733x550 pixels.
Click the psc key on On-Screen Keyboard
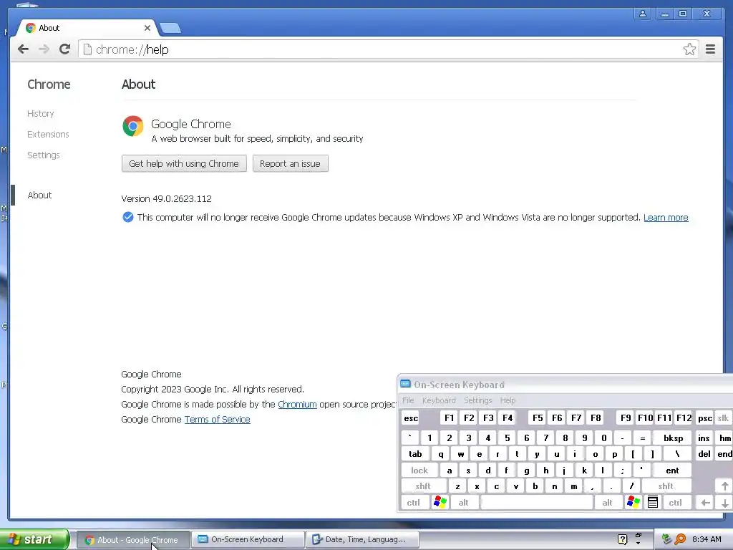tap(705, 418)
